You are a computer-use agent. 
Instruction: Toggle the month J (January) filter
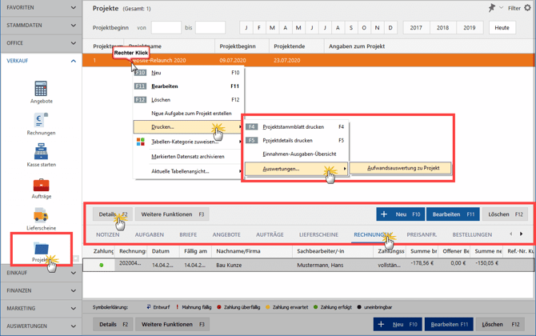(x=246, y=28)
